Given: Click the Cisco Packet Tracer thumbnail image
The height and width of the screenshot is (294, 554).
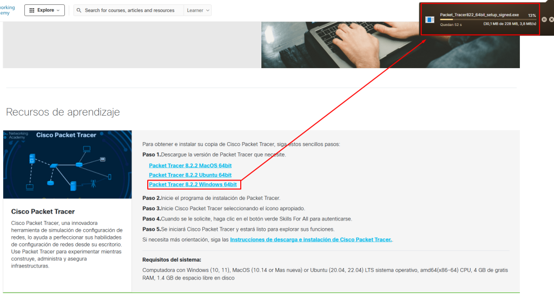Looking at the screenshot, I should tap(67, 164).
